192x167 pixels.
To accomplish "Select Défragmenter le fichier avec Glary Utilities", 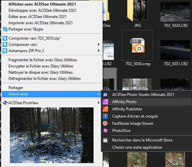I will tap(45, 79).
